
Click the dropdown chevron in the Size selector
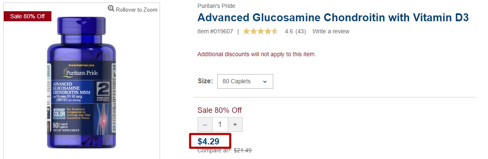265,82
